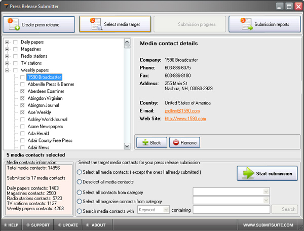This screenshot has width=304, height=231.
Task: Click the Submission reports icon
Action: (246, 24)
